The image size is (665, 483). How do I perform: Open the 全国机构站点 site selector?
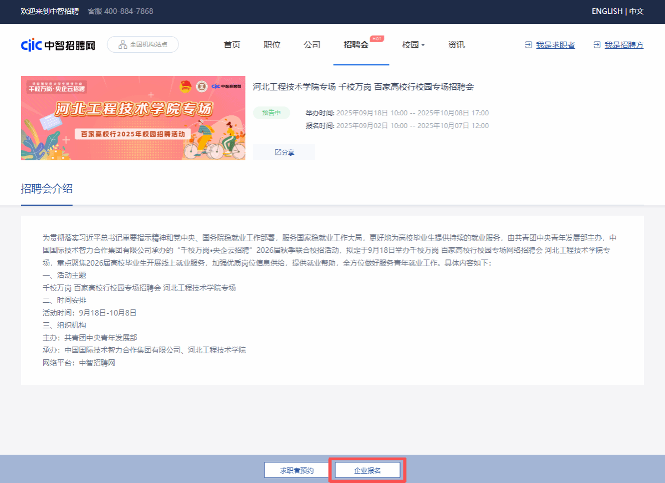coord(143,45)
